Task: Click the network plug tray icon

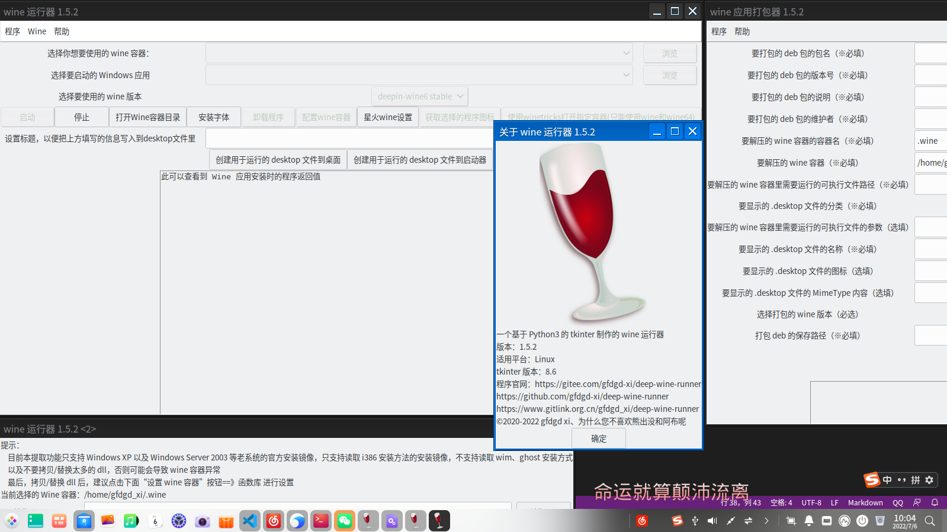Action: [731, 521]
